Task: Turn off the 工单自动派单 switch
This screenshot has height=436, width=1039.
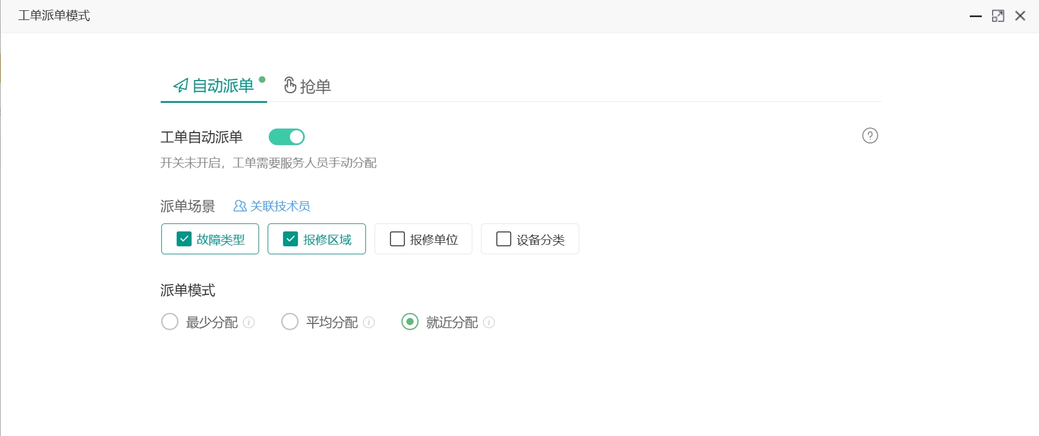Action: (x=286, y=137)
